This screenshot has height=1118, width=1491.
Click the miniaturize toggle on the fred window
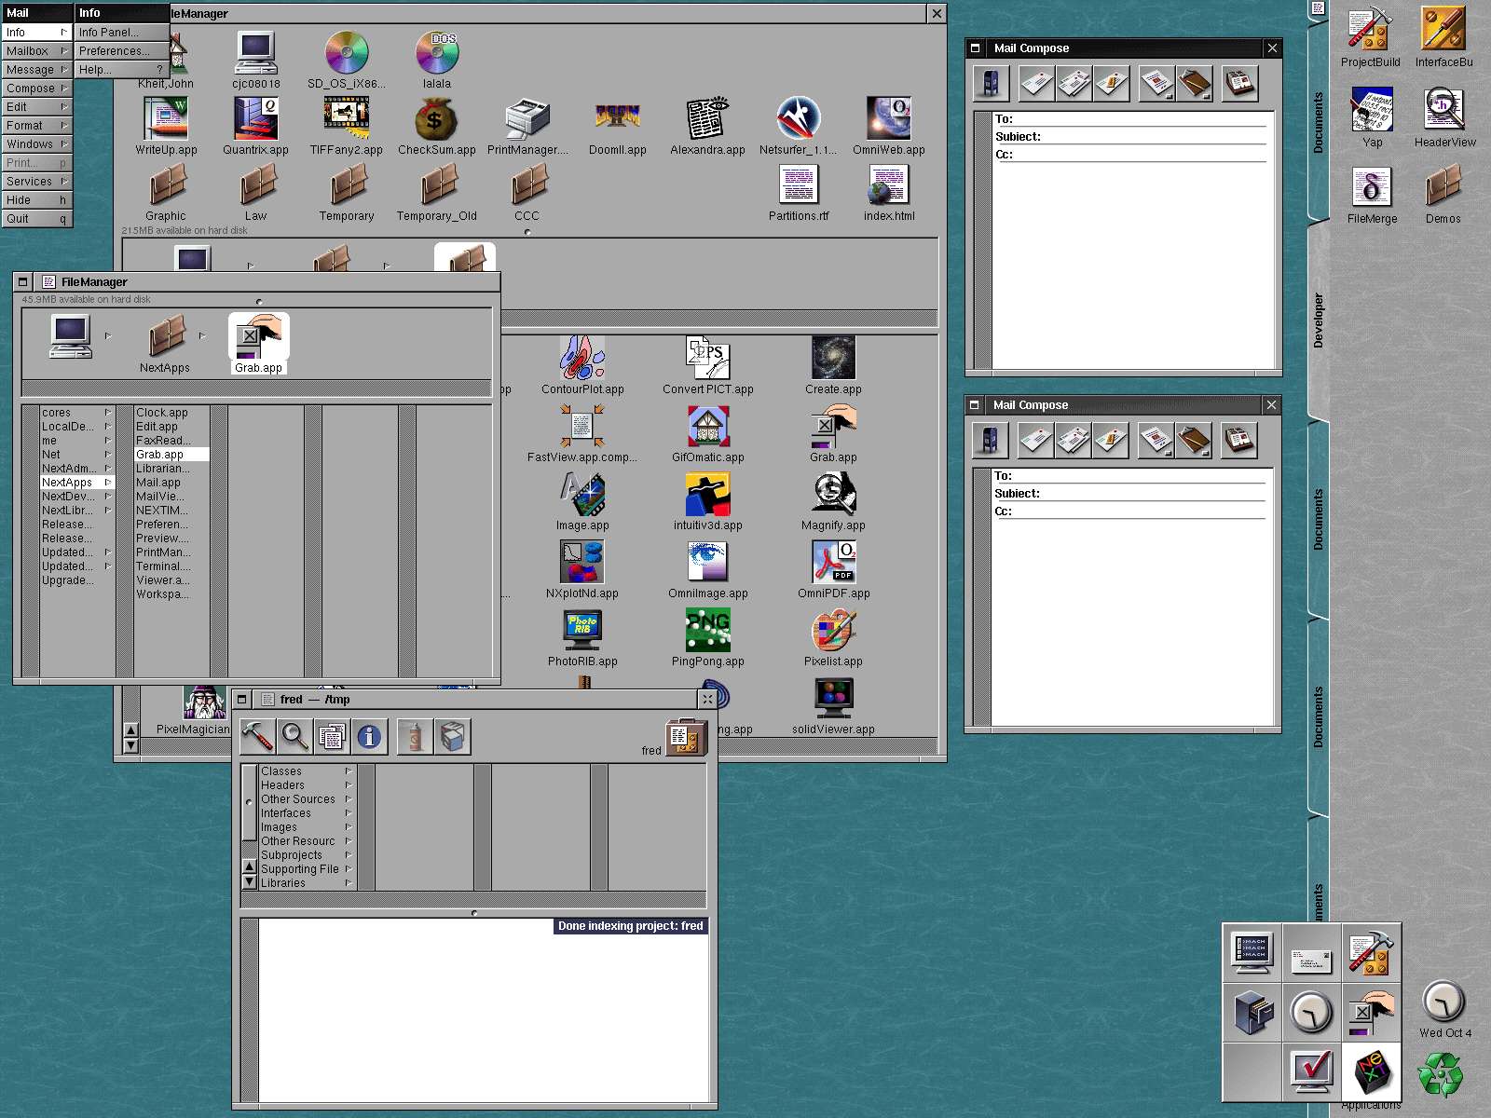pyautogui.click(x=242, y=699)
